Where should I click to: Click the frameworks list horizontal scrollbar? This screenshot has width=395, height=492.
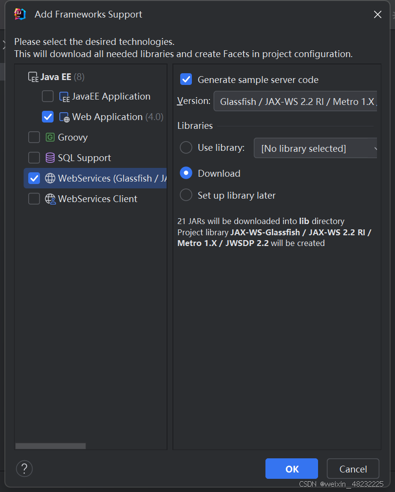click(51, 446)
